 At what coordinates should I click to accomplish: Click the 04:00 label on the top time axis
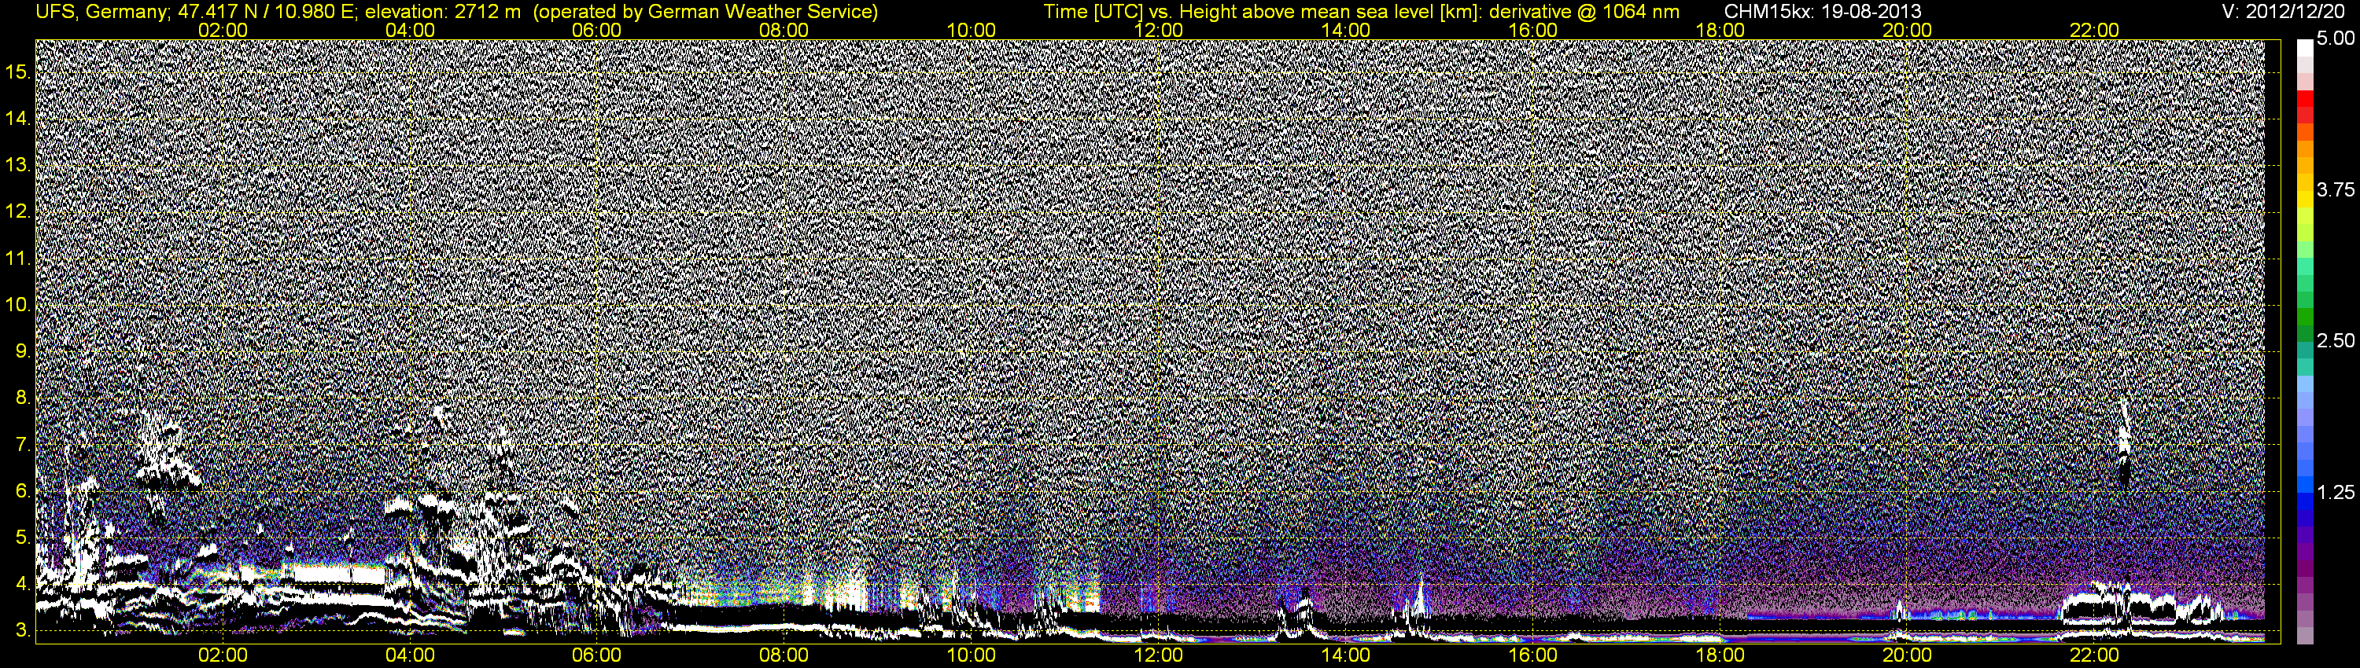pyautogui.click(x=410, y=30)
